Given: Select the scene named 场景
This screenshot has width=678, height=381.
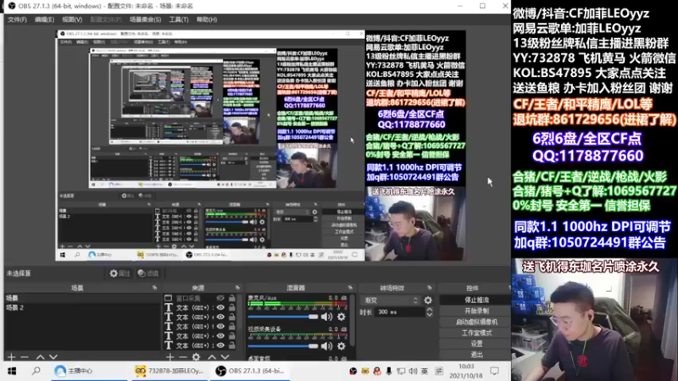Looking at the screenshot, I should pyautogui.click(x=82, y=298).
